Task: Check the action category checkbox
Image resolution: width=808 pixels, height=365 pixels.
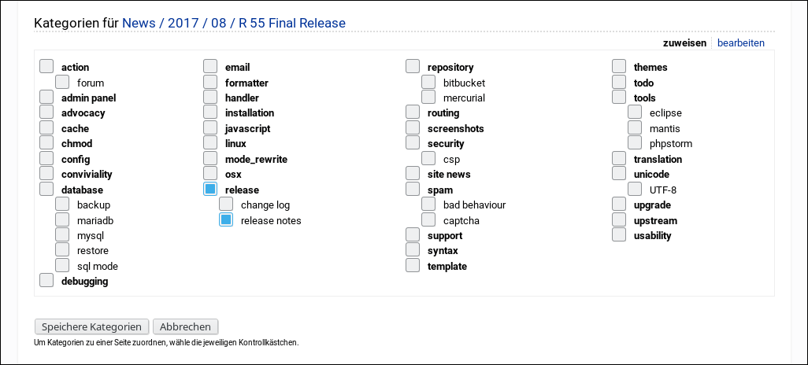Action: (x=46, y=67)
